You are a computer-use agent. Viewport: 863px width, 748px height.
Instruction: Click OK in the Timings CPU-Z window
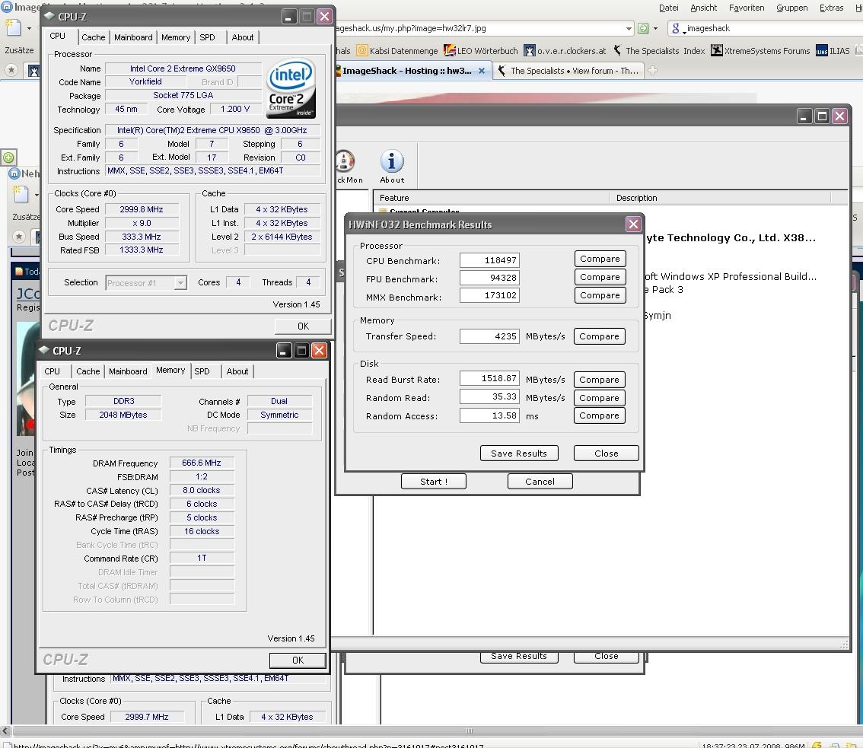point(298,660)
